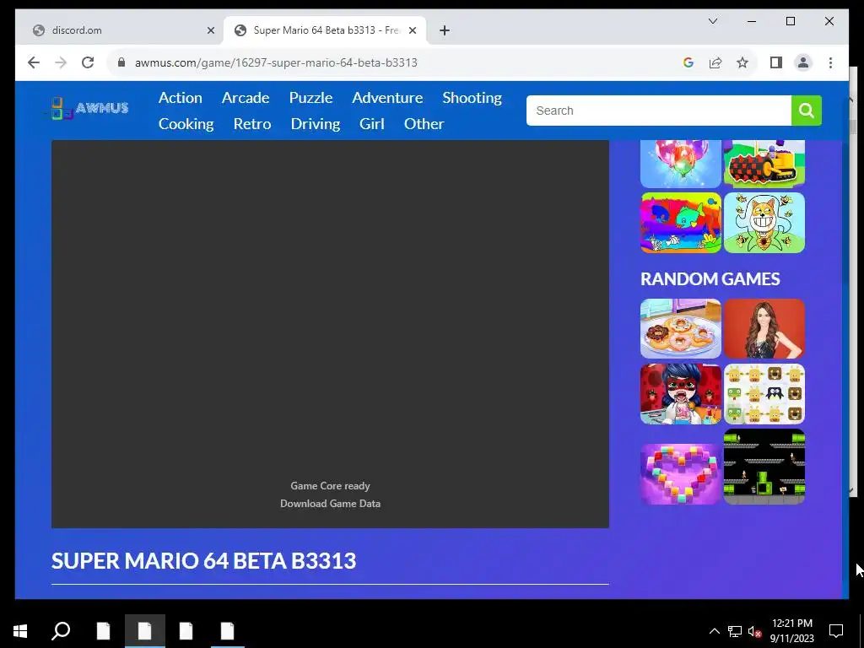Open the Other games category
The image size is (864, 648).
click(x=424, y=124)
